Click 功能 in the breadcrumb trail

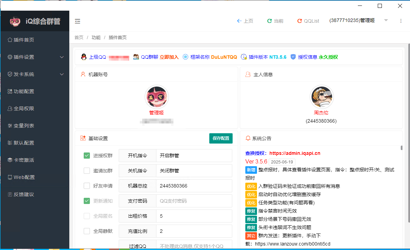[96, 37]
